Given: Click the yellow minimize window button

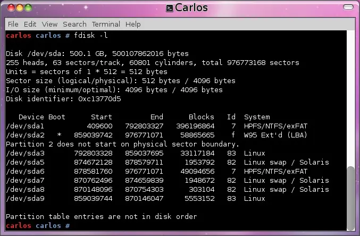Looking at the screenshot, I should click(x=20, y=7).
